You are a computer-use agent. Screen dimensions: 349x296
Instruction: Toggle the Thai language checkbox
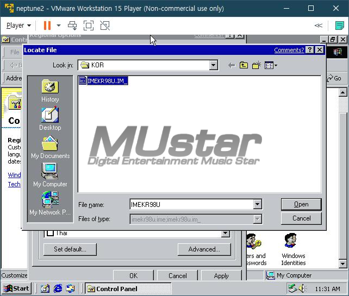click(x=51, y=233)
